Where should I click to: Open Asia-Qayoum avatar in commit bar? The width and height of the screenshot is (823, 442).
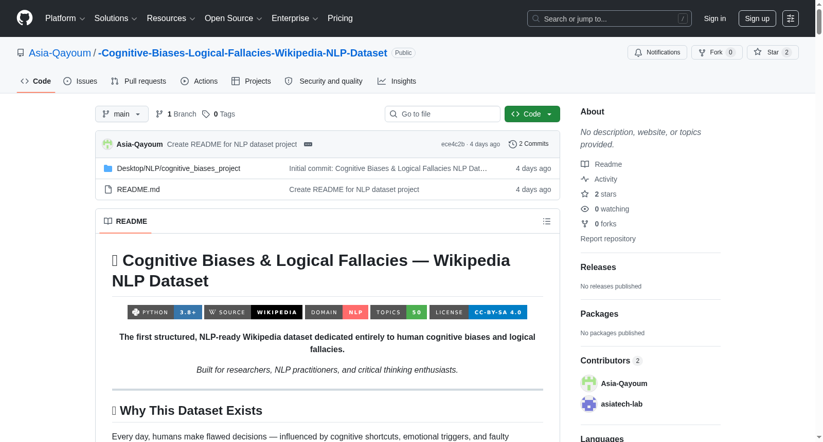[108, 144]
